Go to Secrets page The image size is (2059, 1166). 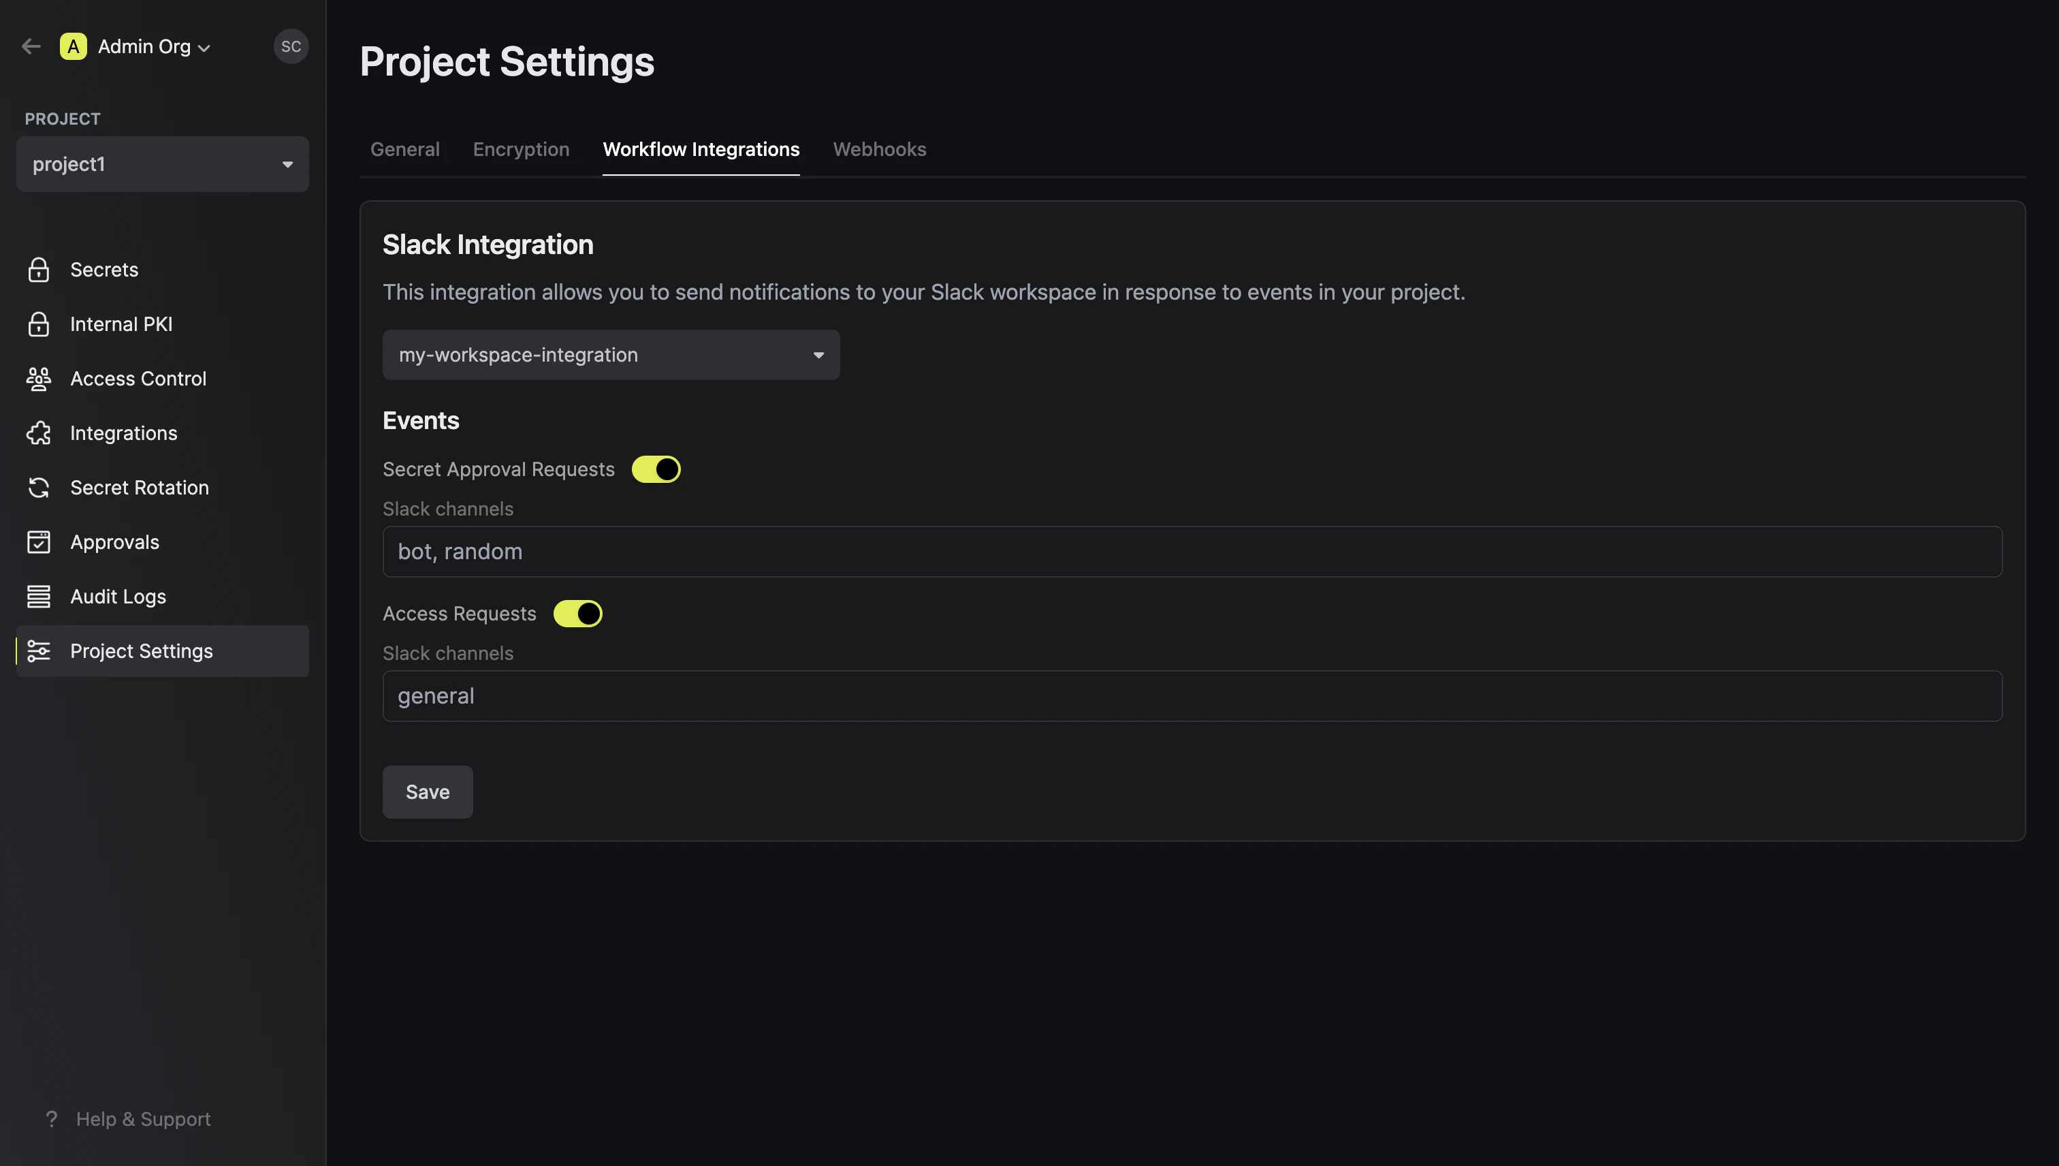point(163,270)
